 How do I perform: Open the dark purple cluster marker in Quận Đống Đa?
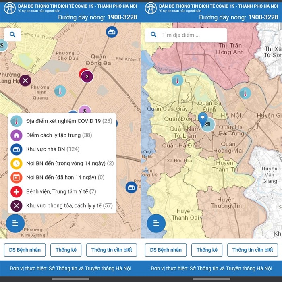(87, 77)
